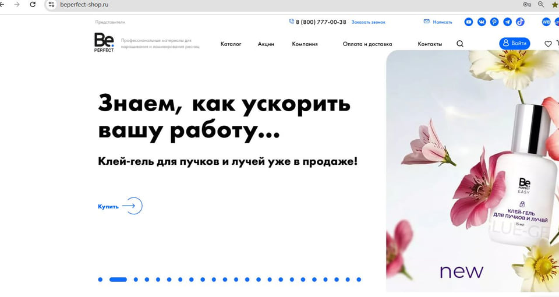
Task: Open the Компания menu item
Action: click(305, 44)
